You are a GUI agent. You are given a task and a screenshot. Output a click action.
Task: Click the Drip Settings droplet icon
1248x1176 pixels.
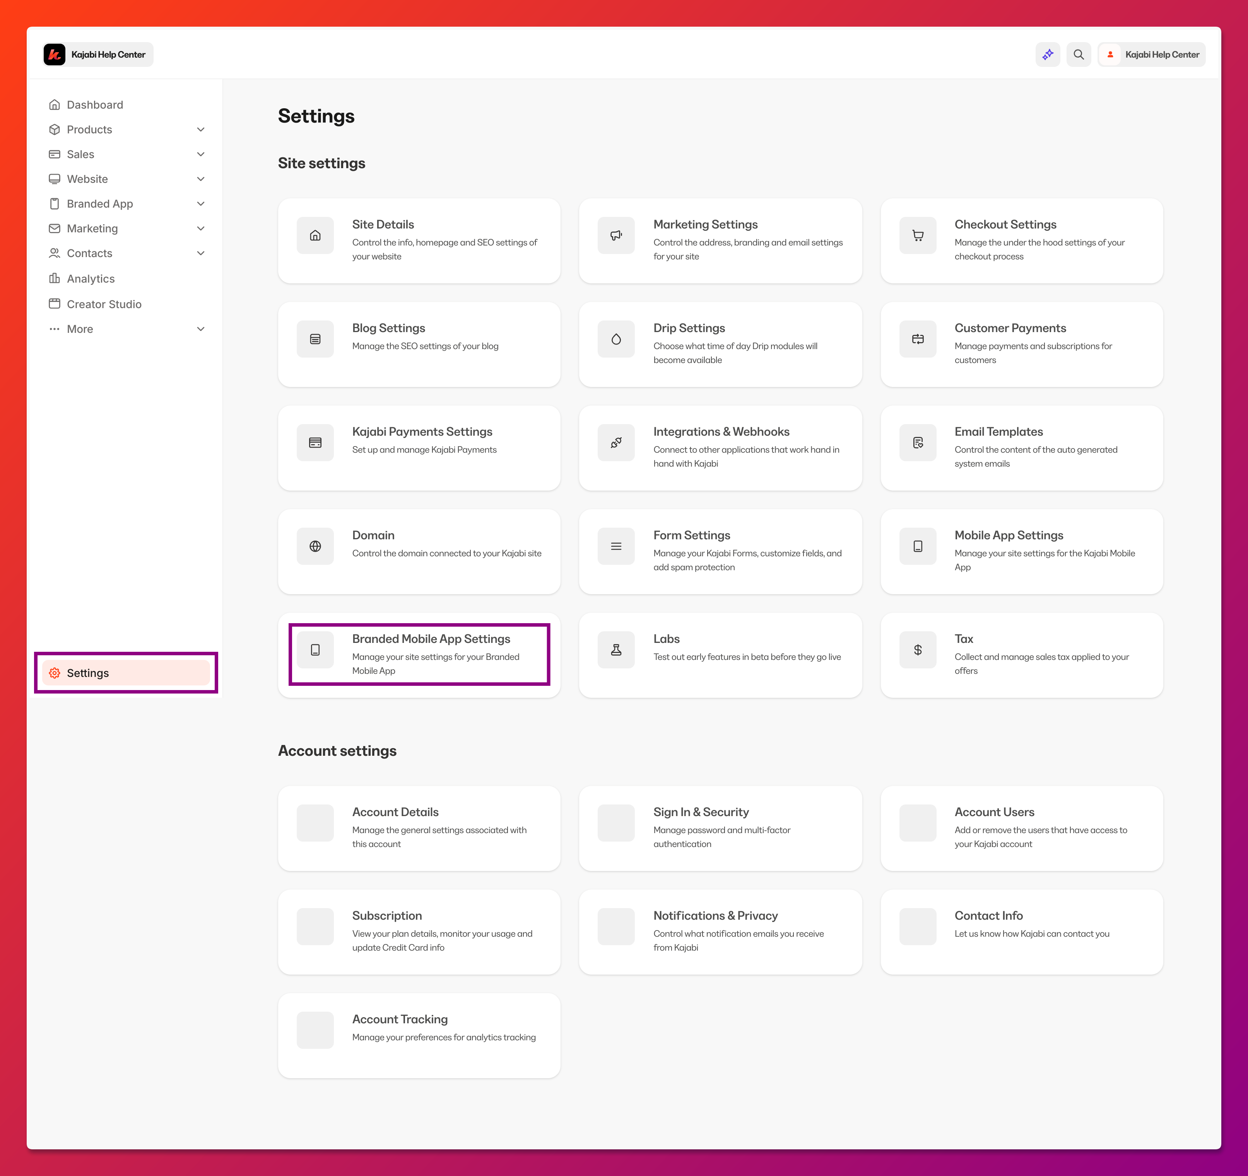coord(617,339)
